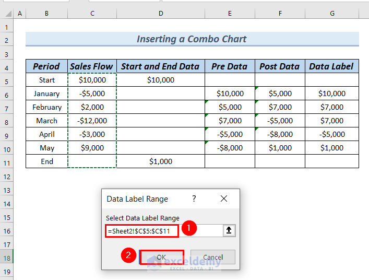Click the Data Label header cell
Screen dimensions: 369x280
pos(332,66)
